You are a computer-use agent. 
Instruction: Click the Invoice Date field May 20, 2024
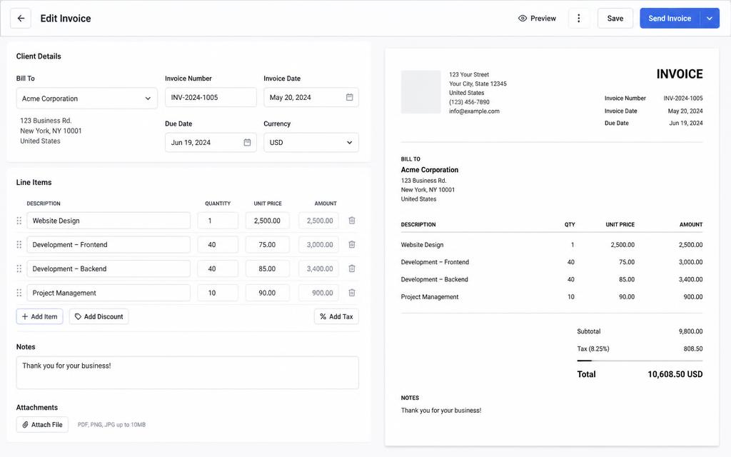pyautogui.click(x=311, y=97)
